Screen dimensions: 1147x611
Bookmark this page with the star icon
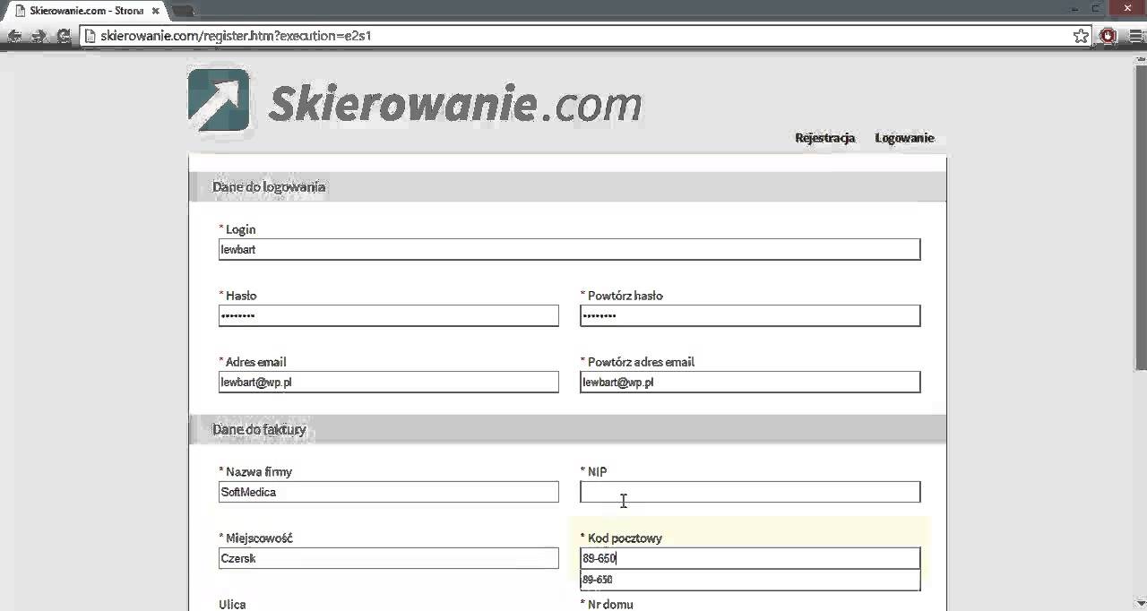click(x=1081, y=36)
